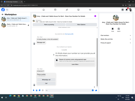Click the $700 listing title under Marketplace

[x=54, y=22]
